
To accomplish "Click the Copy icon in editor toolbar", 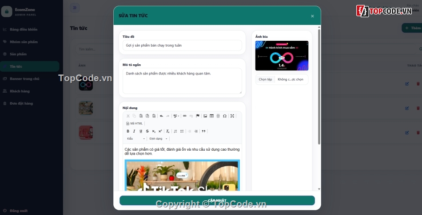I will pos(134,116).
